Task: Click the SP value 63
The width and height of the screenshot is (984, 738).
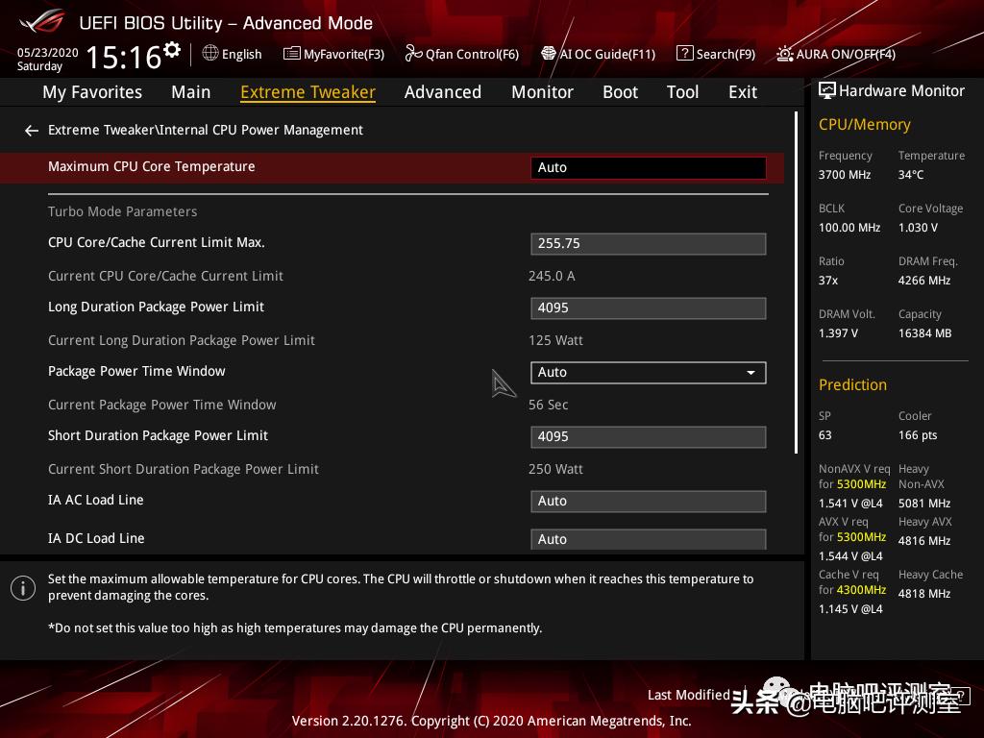Action: tap(824, 435)
